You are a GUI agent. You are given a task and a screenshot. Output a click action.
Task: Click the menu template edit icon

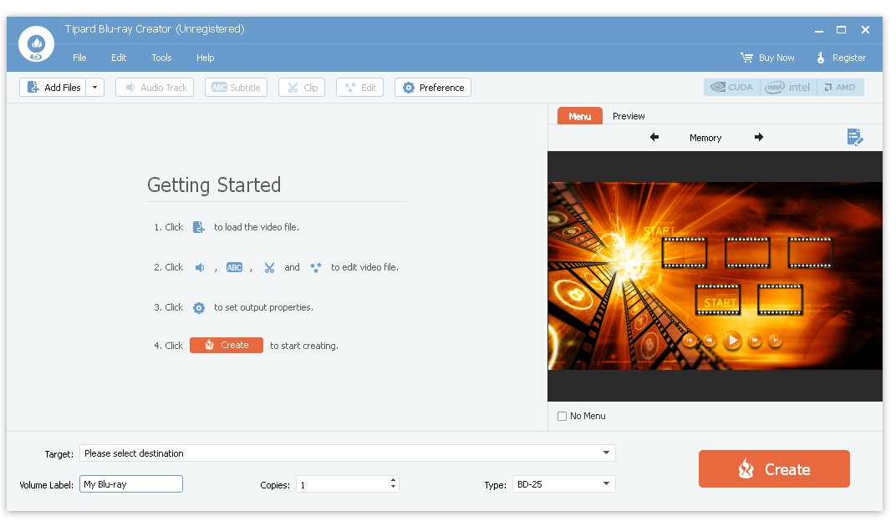coord(854,137)
